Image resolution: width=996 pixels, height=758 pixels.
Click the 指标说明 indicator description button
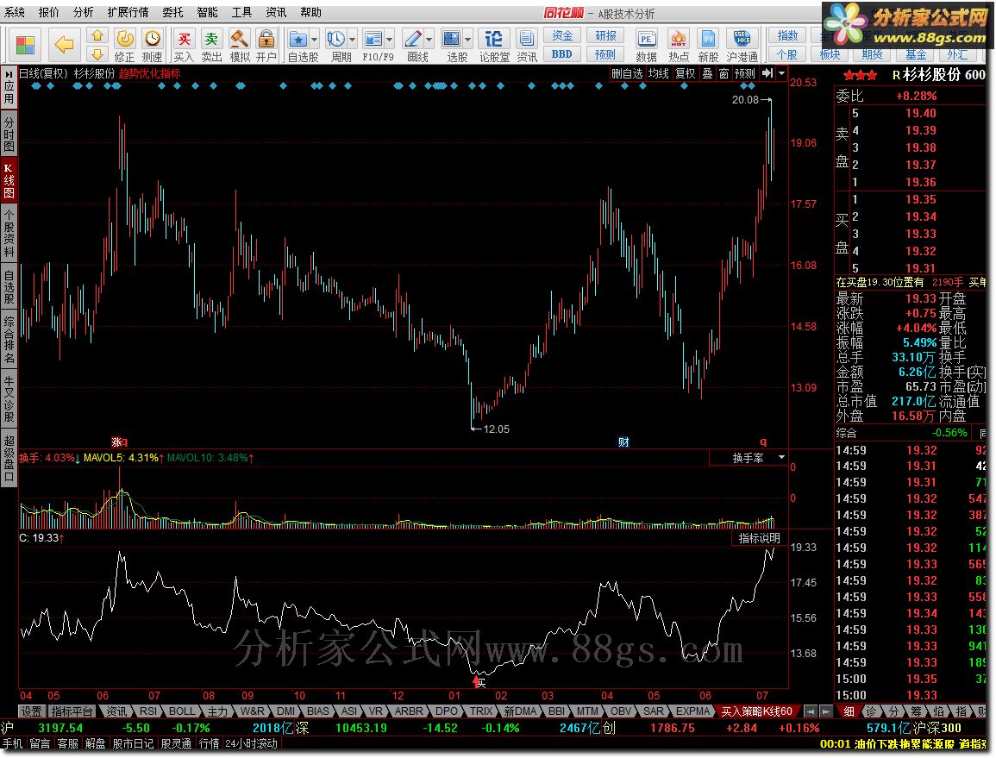click(x=760, y=537)
